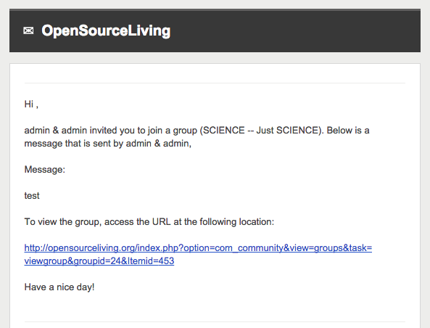This screenshot has height=328, width=430.
Task: Click the divider line below the closing text
Action: pyautogui.click(x=215, y=321)
